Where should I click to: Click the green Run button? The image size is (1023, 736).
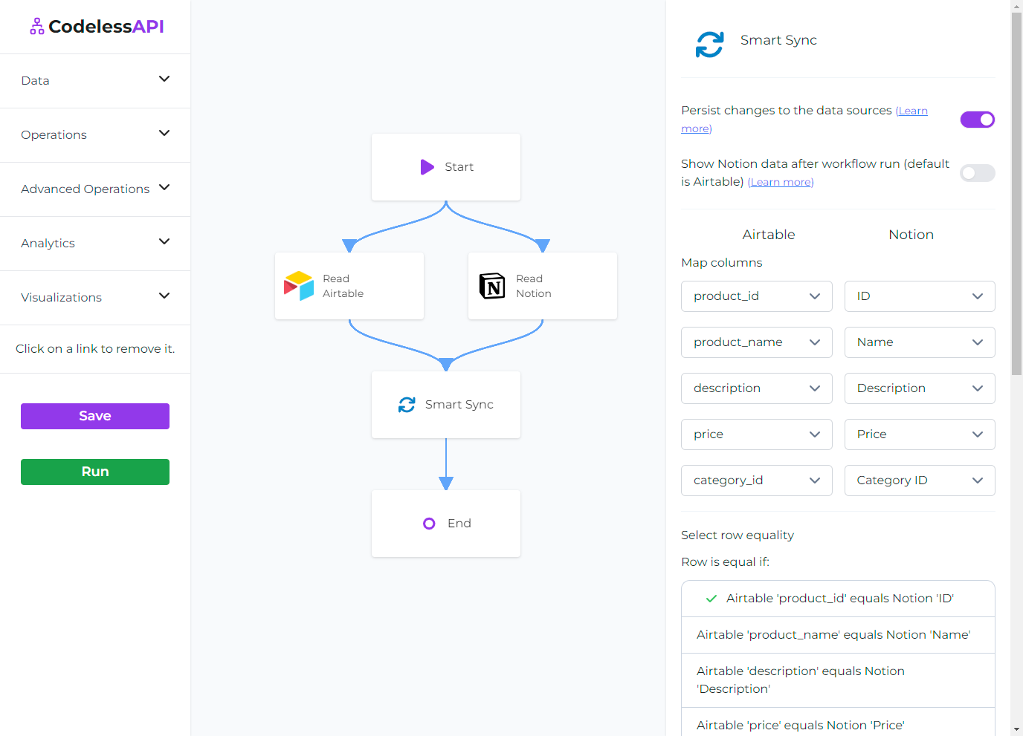click(95, 472)
